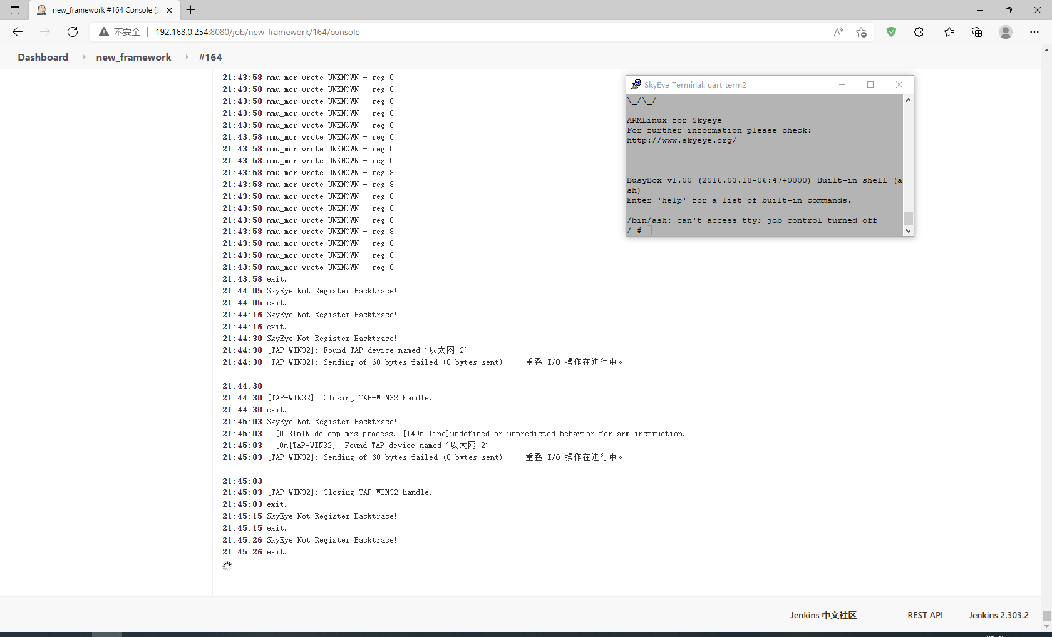Viewport: 1052px width, 637px height.
Task: Click the console loading spinner
Action: tap(227, 566)
